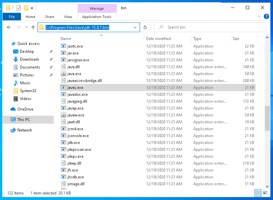The width and height of the screenshot is (273, 200).
Task: Sort files by Name column
Action: pyautogui.click(x=66, y=39)
